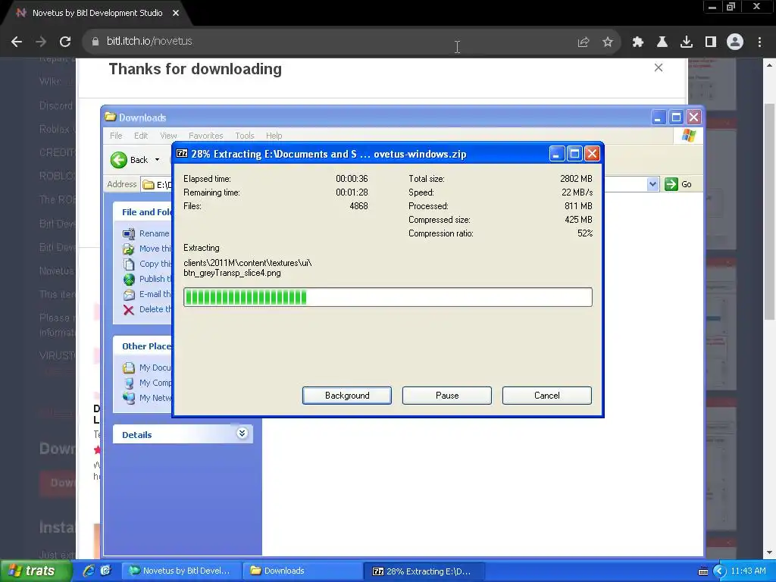Open Chrome downloads icon
Image resolution: width=776 pixels, height=582 pixels.
pos(687,42)
